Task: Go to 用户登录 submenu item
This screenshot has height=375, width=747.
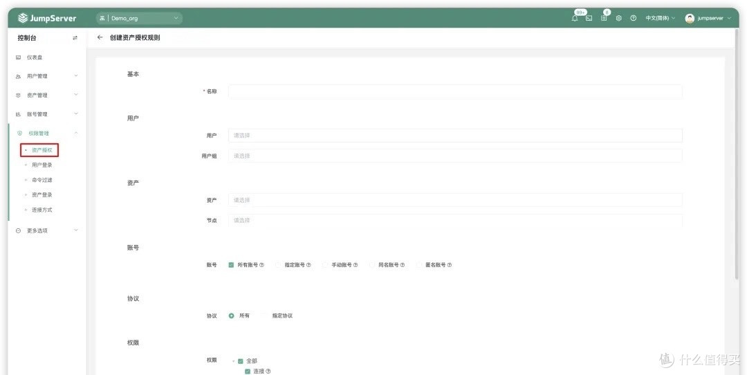Action: click(x=42, y=165)
